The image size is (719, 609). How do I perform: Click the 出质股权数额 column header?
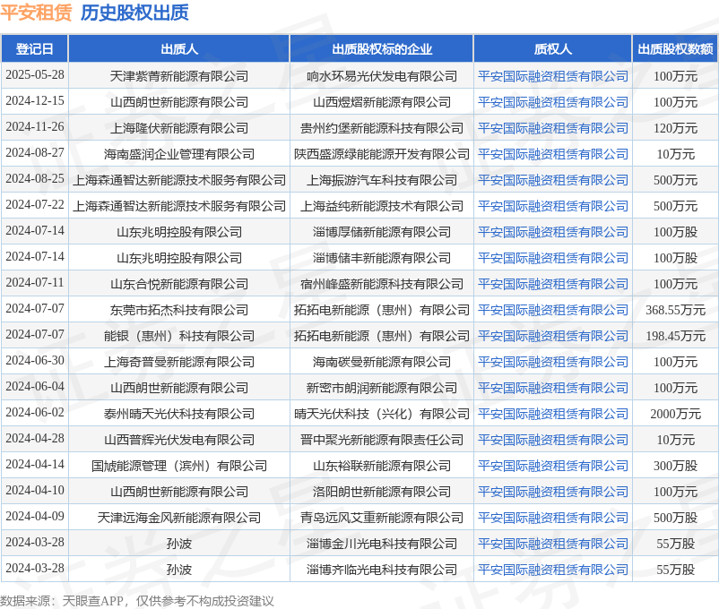(x=675, y=49)
